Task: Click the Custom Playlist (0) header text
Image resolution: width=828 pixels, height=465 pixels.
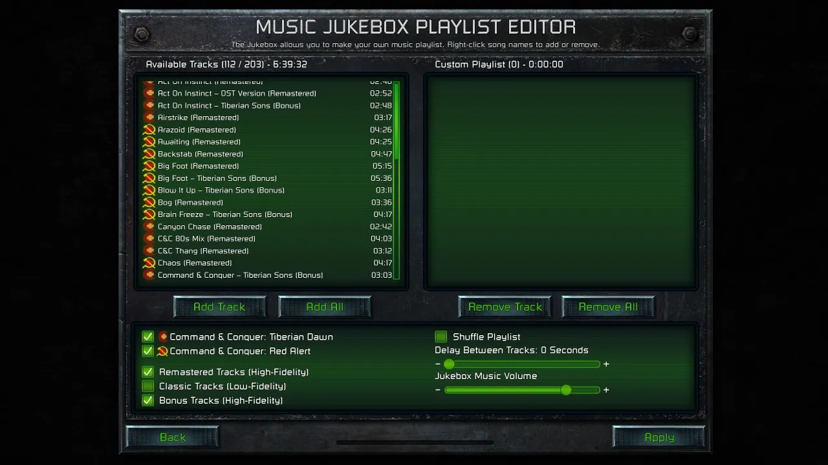Action: tap(499, 65)
